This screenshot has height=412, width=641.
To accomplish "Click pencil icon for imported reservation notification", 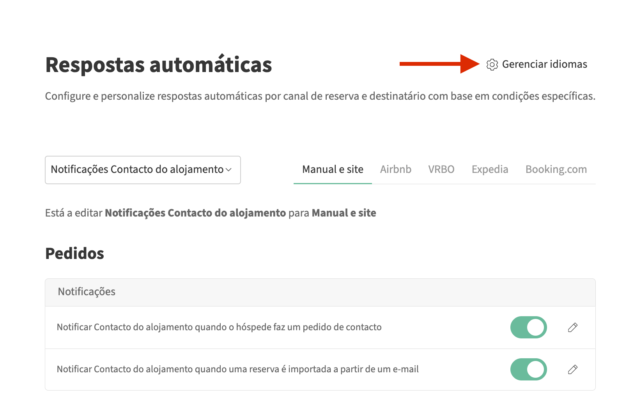I will (x=572, y=370).
